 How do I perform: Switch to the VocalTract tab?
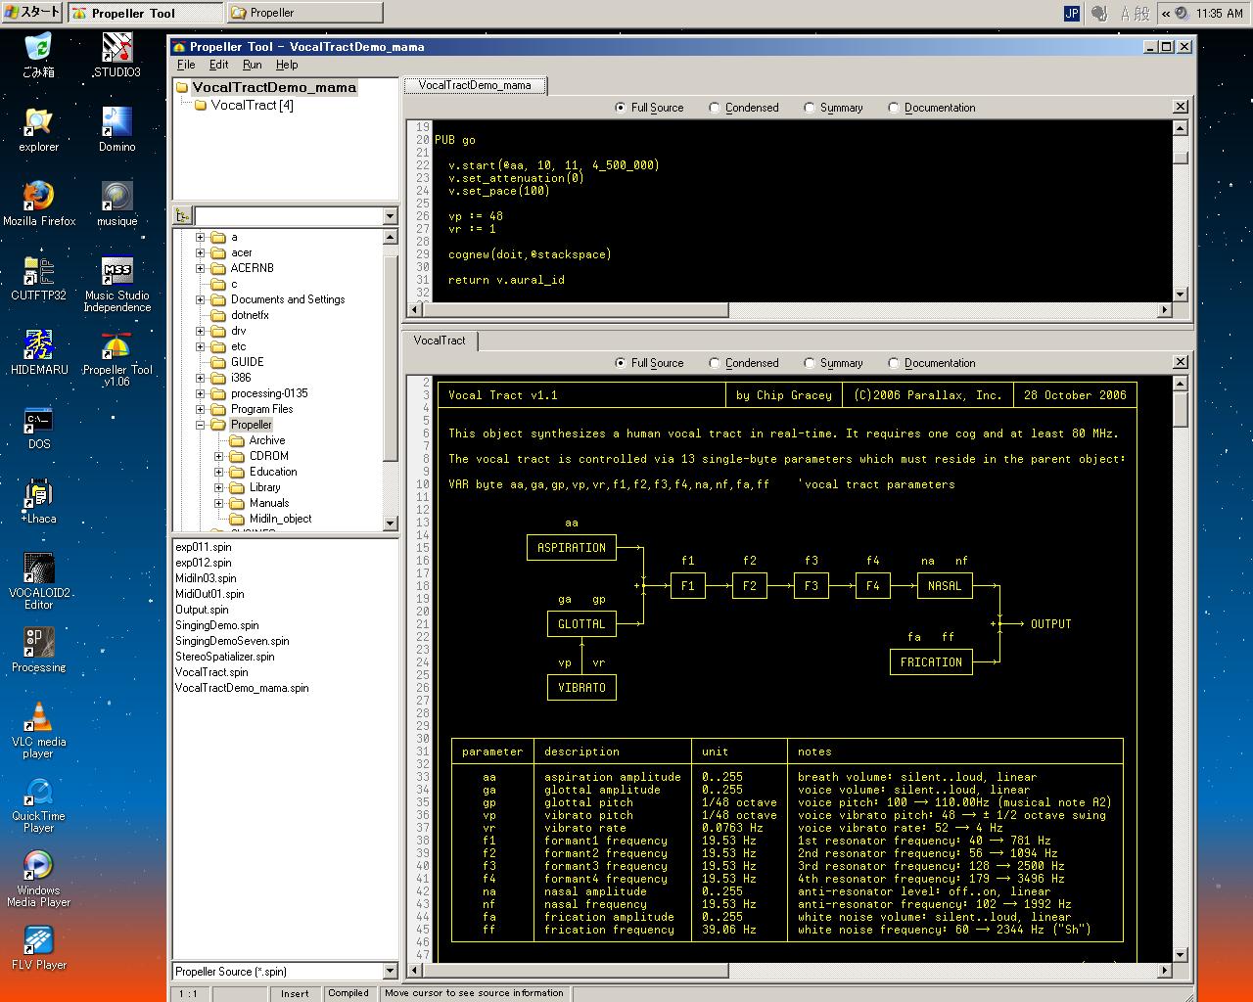pyautogui.click(x=440, y=341)
